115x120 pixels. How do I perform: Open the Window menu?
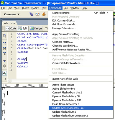pyautogui.click(x=75, y=8)
